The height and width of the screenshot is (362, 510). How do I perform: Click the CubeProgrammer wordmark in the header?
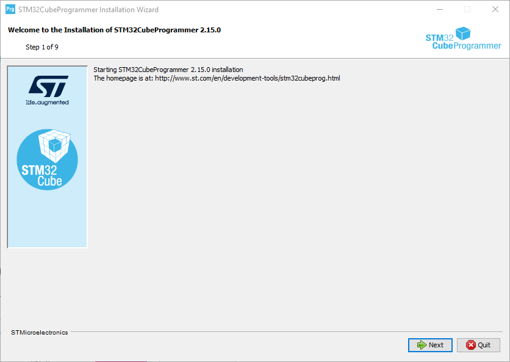tap(466, 46)
